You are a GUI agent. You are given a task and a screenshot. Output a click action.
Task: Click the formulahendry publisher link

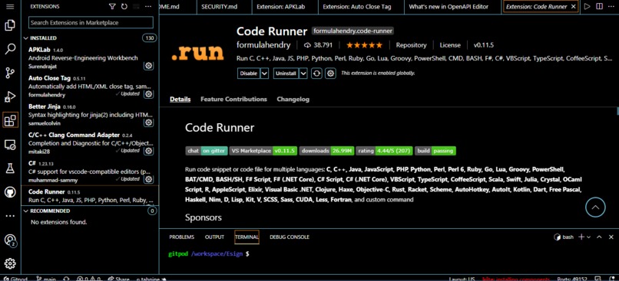click(263, 45)
